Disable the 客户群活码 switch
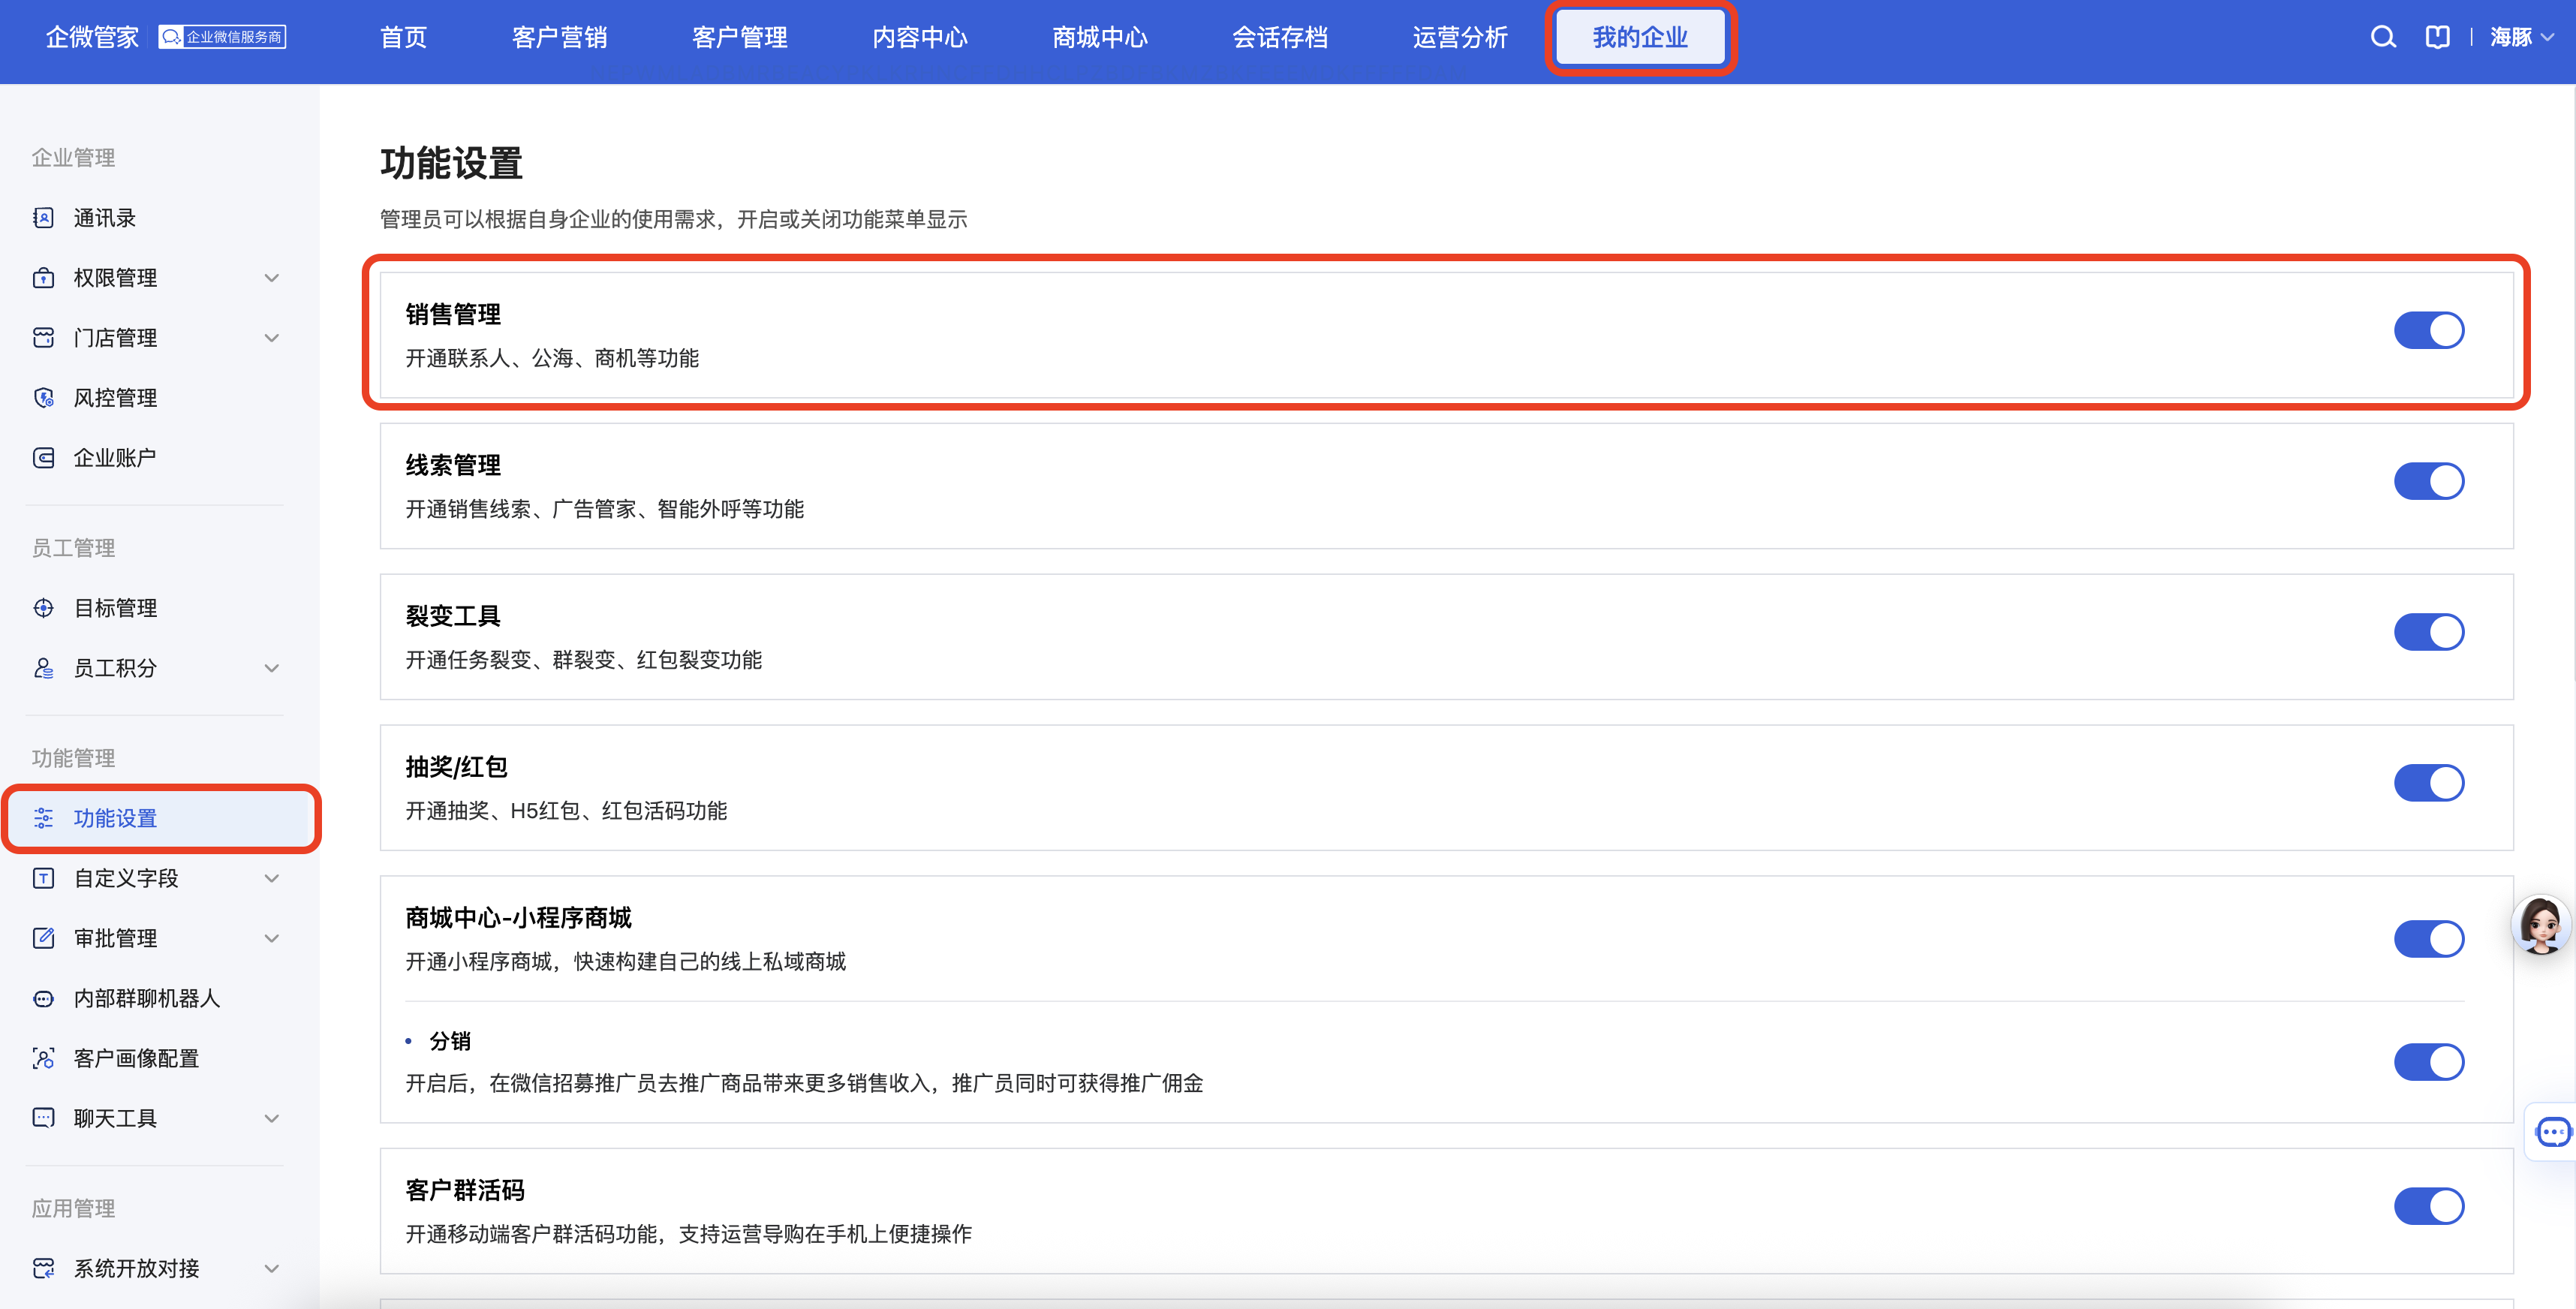 (x=2429, y=1206)
